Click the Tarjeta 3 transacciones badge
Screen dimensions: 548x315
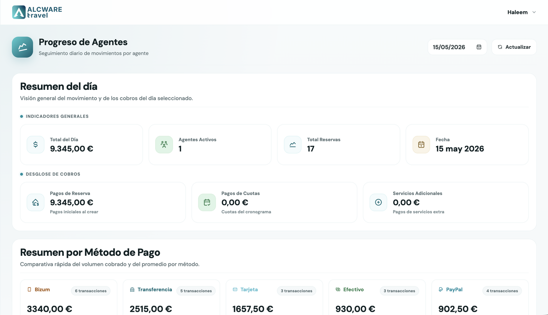(296, 291)
